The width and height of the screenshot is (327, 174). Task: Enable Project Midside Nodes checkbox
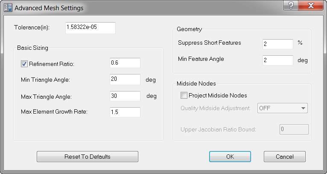pyautogui.click(x=184, y=95)
